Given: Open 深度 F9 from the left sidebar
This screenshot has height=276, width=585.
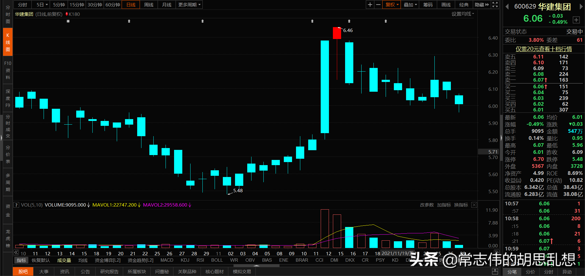Looking at the screenshot, I should tap(8, 98).
